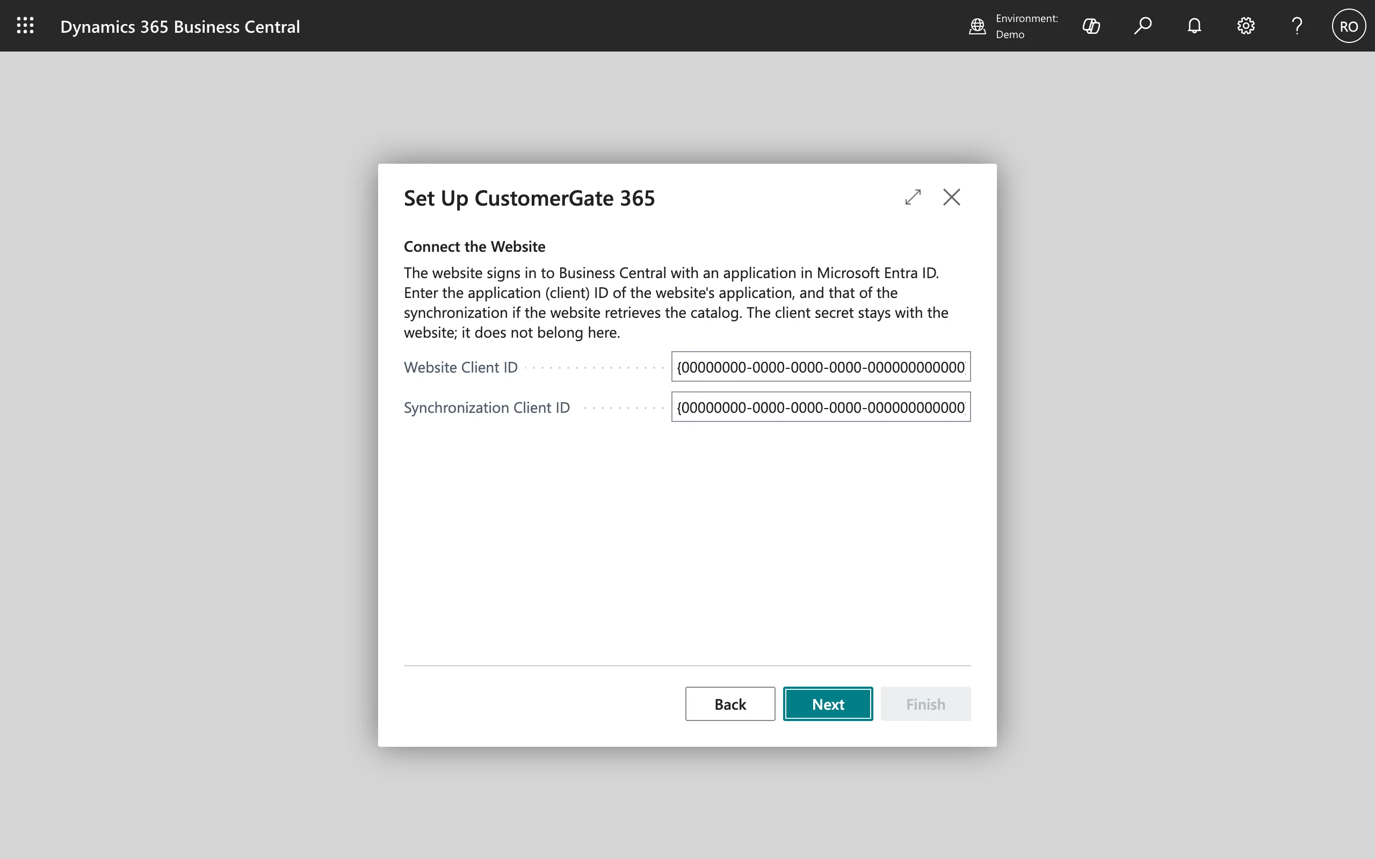Open the RO account avatar

[x=1348, y=26]
